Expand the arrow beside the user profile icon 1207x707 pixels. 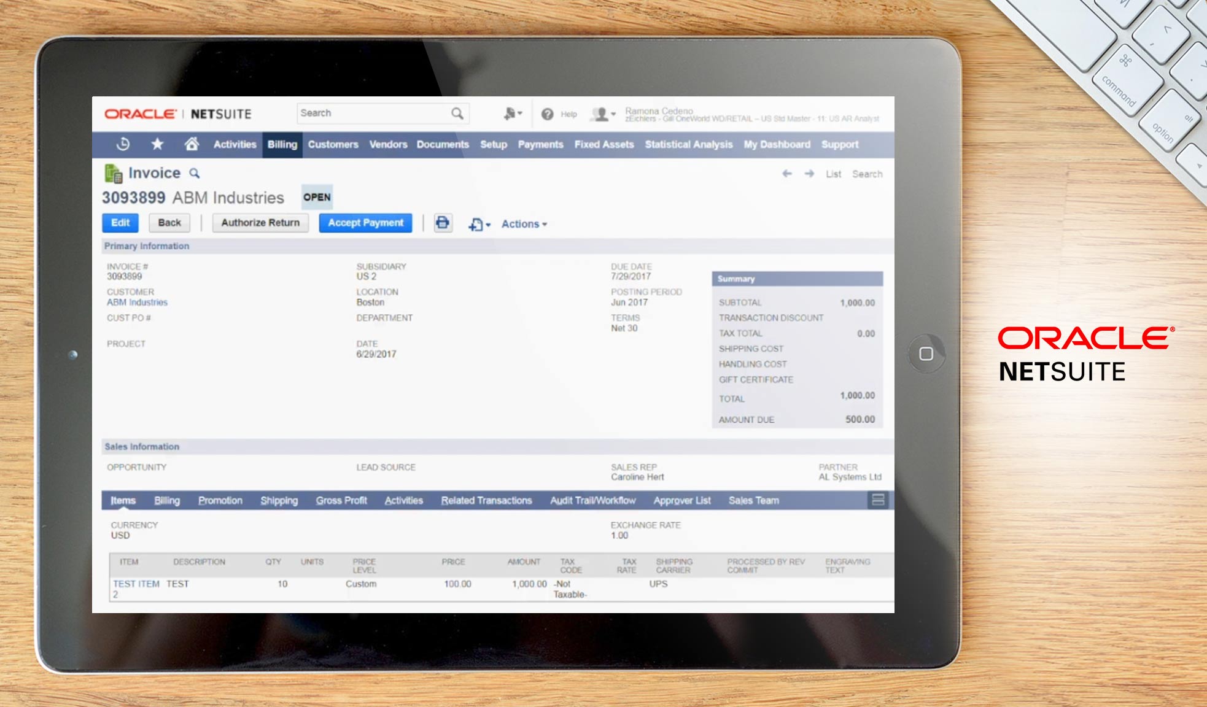pos(613,114)
